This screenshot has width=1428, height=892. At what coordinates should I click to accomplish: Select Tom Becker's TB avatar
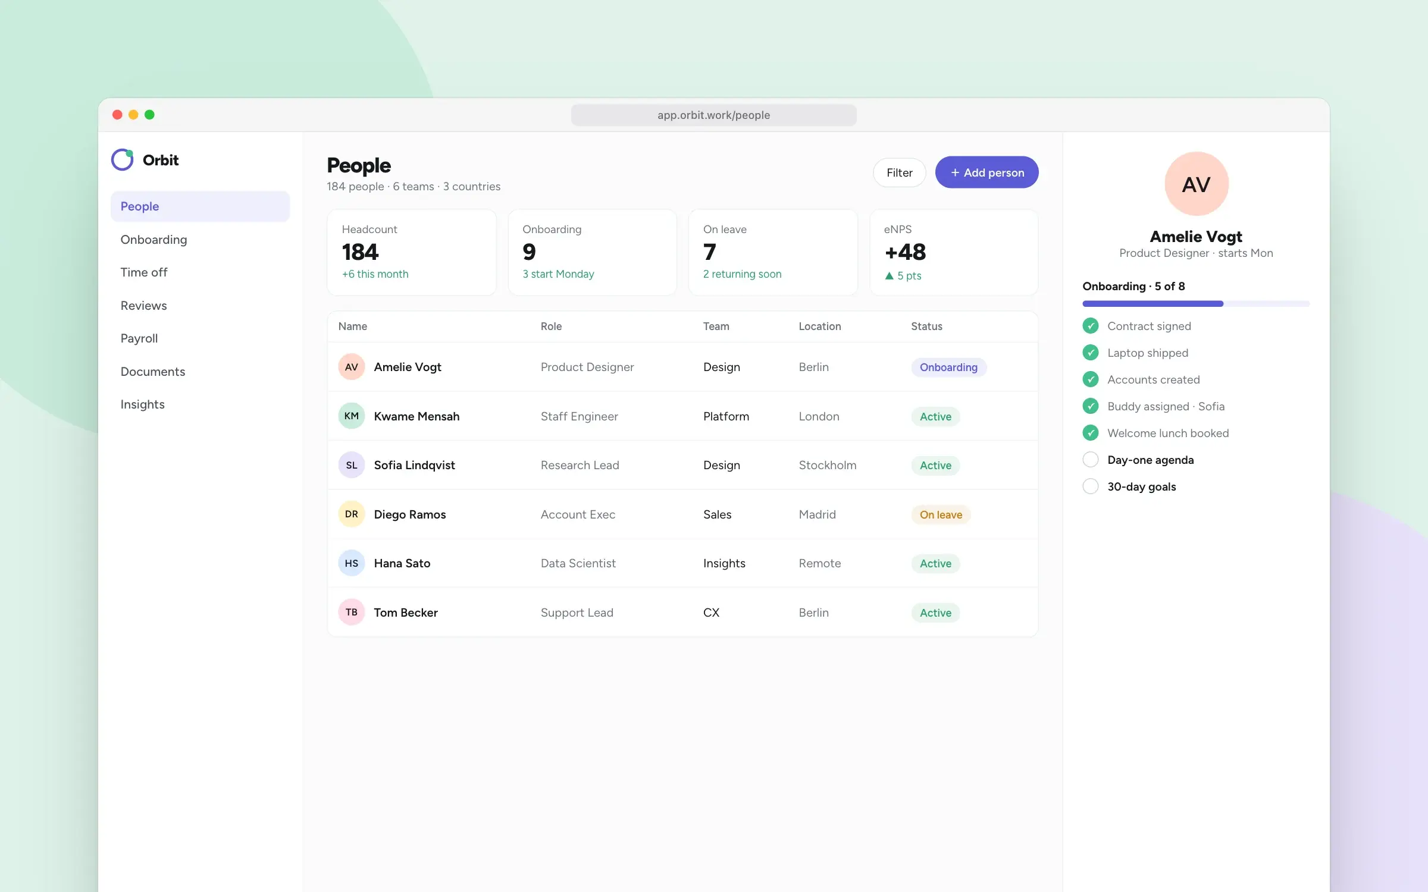352,613
